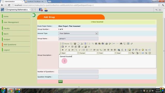Toggle Source view in the editor
Screen dimensions: 165x93
click(x=65, y=44)
